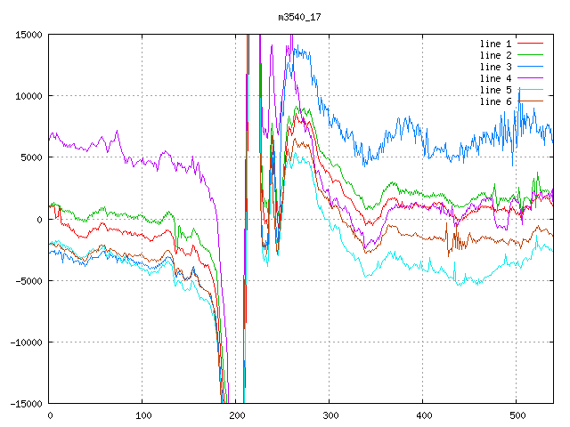The width and height of the screenshot is (570, 427).
Task: Select the 'line 4' legend label
Action: [x=495, y=79]
